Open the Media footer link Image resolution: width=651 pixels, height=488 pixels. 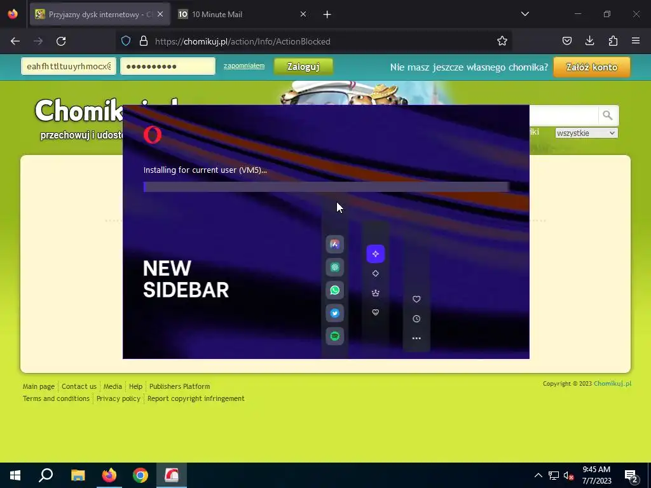pos(113,386)
